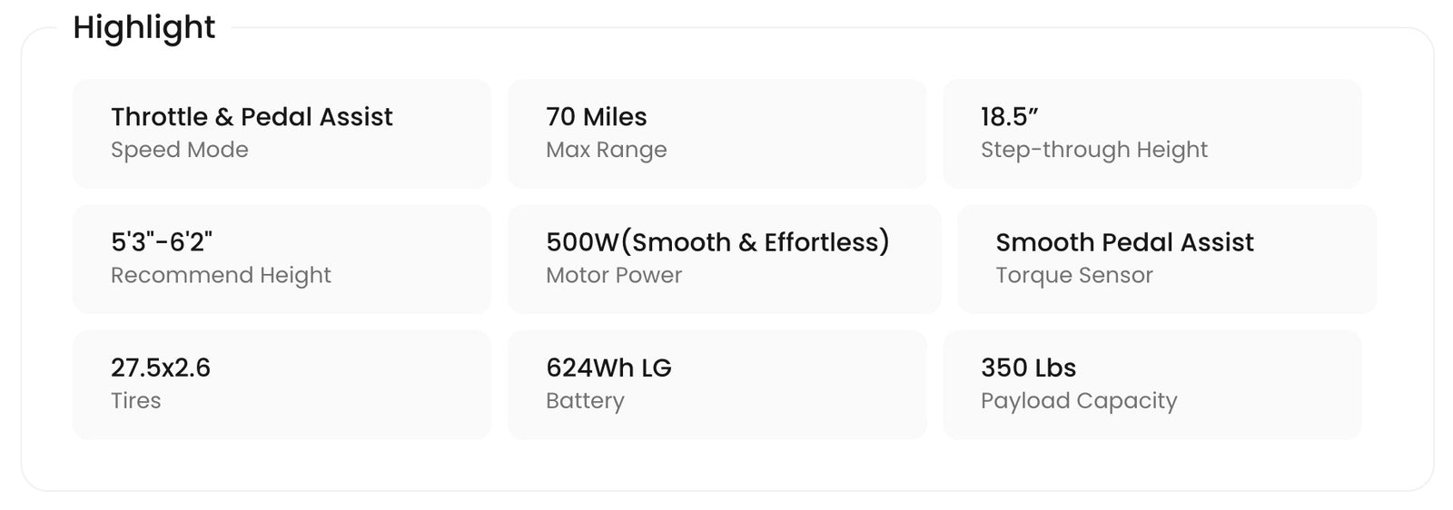The width and height of the screenshot is (1453, 510).
Task: Select the 'Payload Capacity' label
Action: 1078,400
